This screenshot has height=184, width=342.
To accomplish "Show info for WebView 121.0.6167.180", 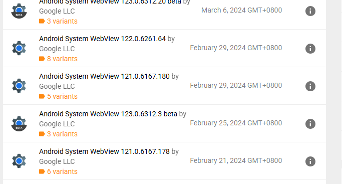I will click(x=310, y=86).
